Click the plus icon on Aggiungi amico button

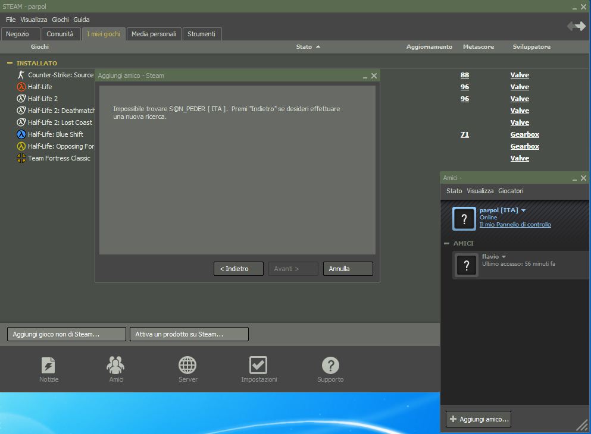coord(453,419)
